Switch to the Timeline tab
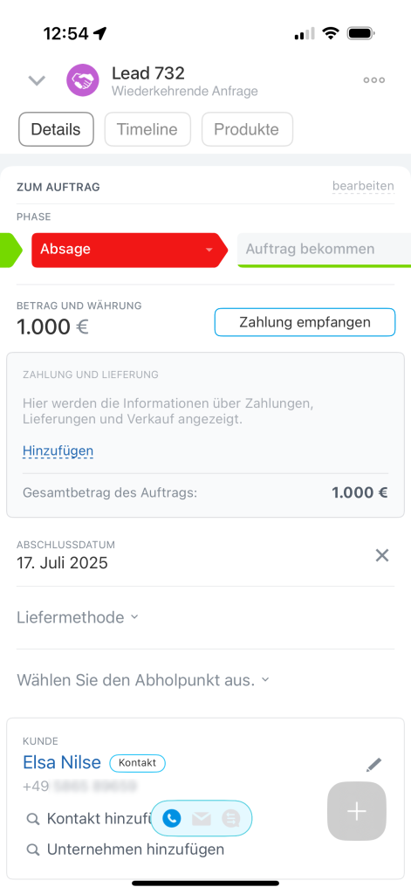The width and height of the screenshot is (411, 894). [147, 129]
